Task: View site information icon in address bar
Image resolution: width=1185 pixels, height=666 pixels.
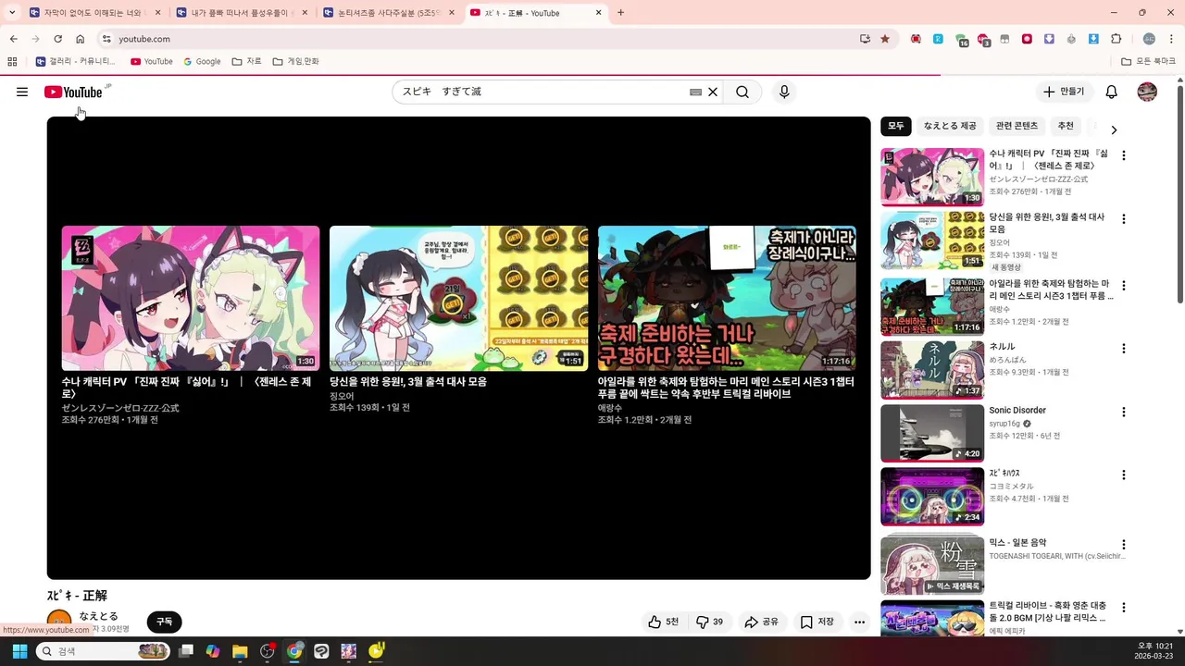Action: (x=106, y=39)
